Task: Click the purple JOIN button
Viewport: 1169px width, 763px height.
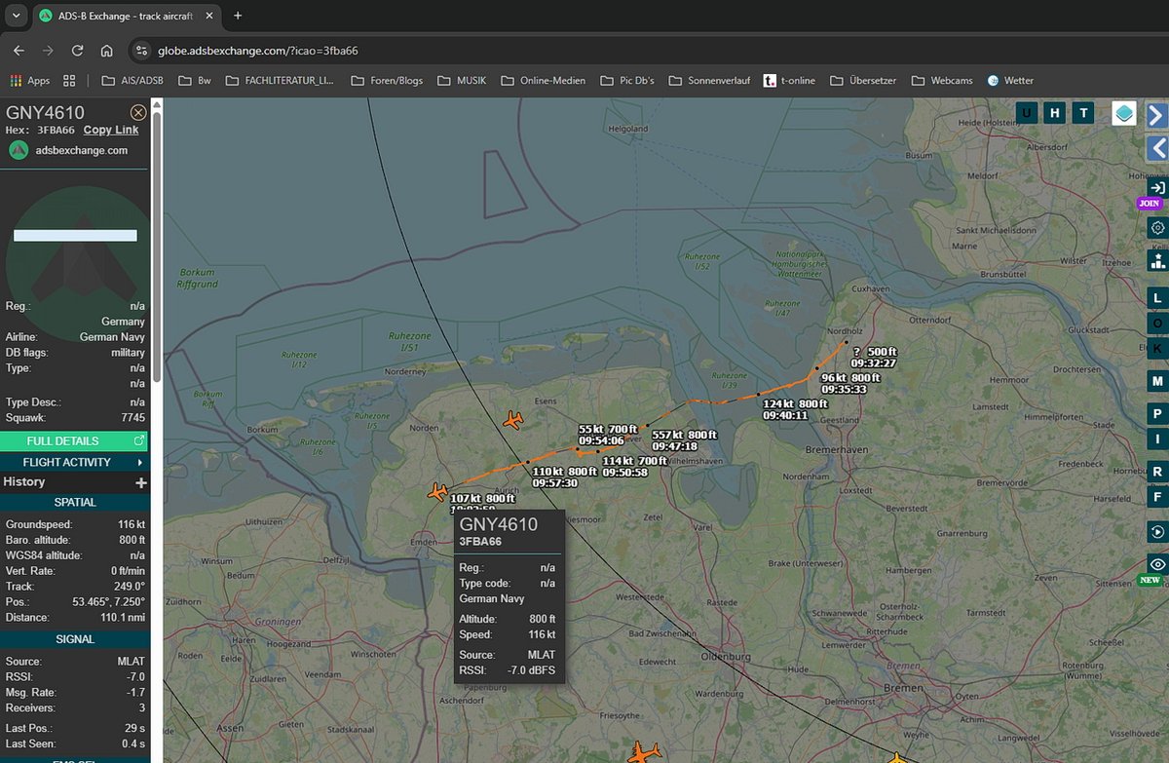Action: click(x=1150, y=204)
